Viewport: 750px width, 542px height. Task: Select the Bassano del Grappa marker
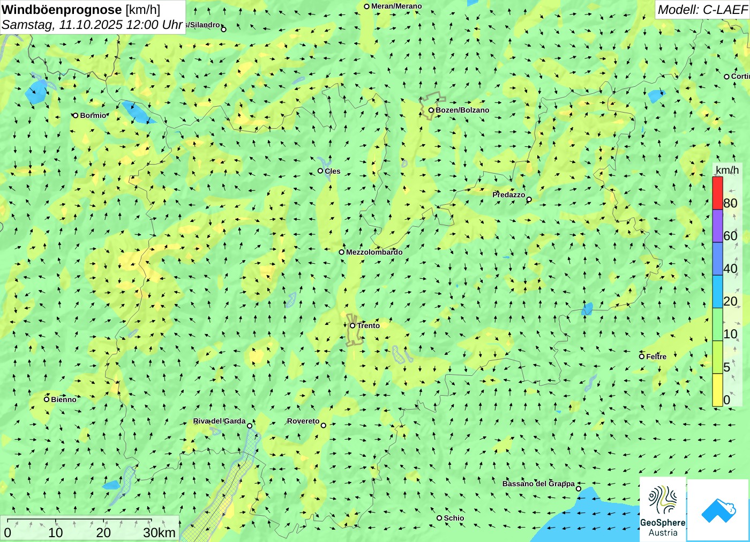[579, 488]
